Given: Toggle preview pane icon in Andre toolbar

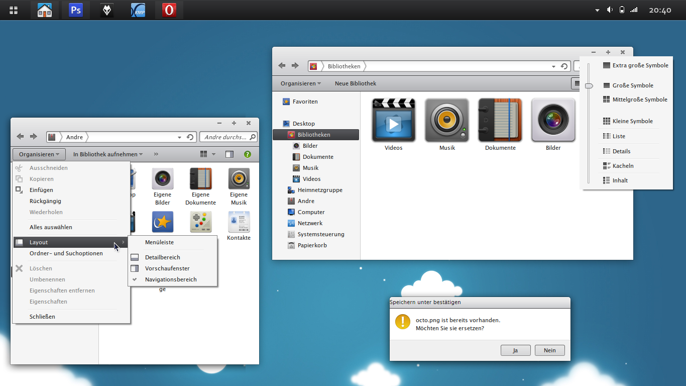Looking at the screenshot, I should pyautogui.click(x=230, y=154).
